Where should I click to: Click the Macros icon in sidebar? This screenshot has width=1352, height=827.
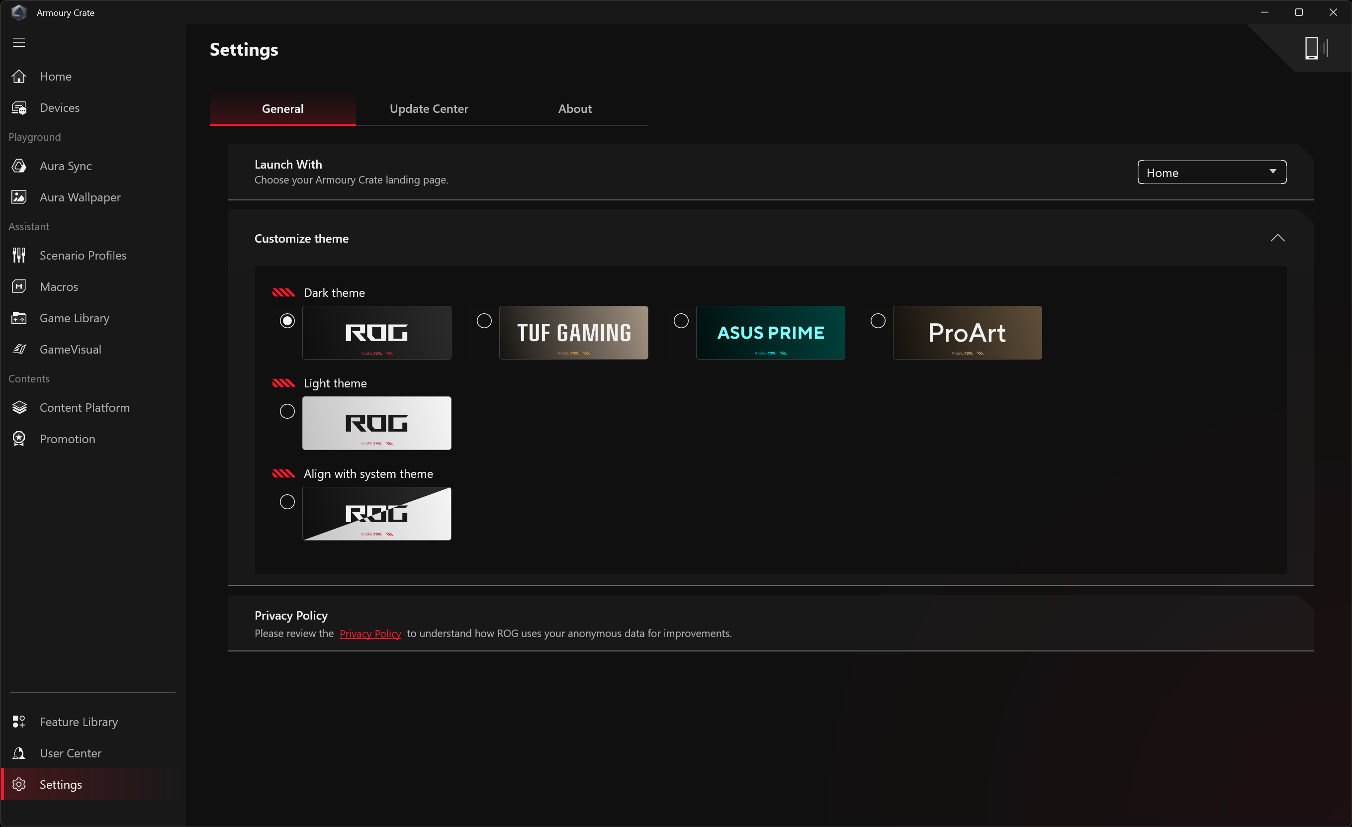click(x=19, y=286)
